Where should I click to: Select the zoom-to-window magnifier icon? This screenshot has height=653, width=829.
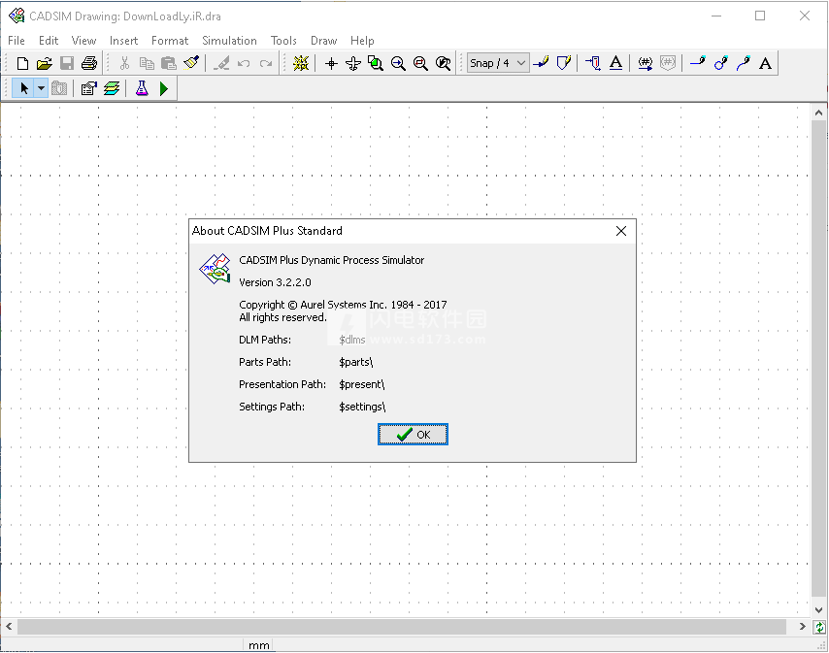click(376, 63)
